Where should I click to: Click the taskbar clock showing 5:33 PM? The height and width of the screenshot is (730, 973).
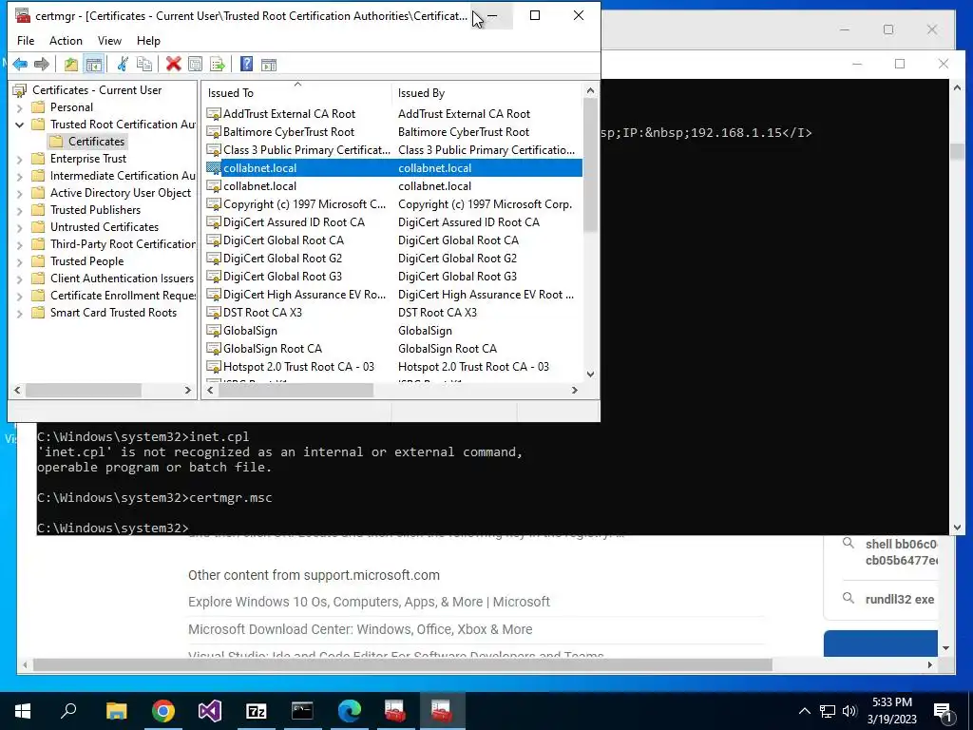pyautogui.click(x=891, y=711)
